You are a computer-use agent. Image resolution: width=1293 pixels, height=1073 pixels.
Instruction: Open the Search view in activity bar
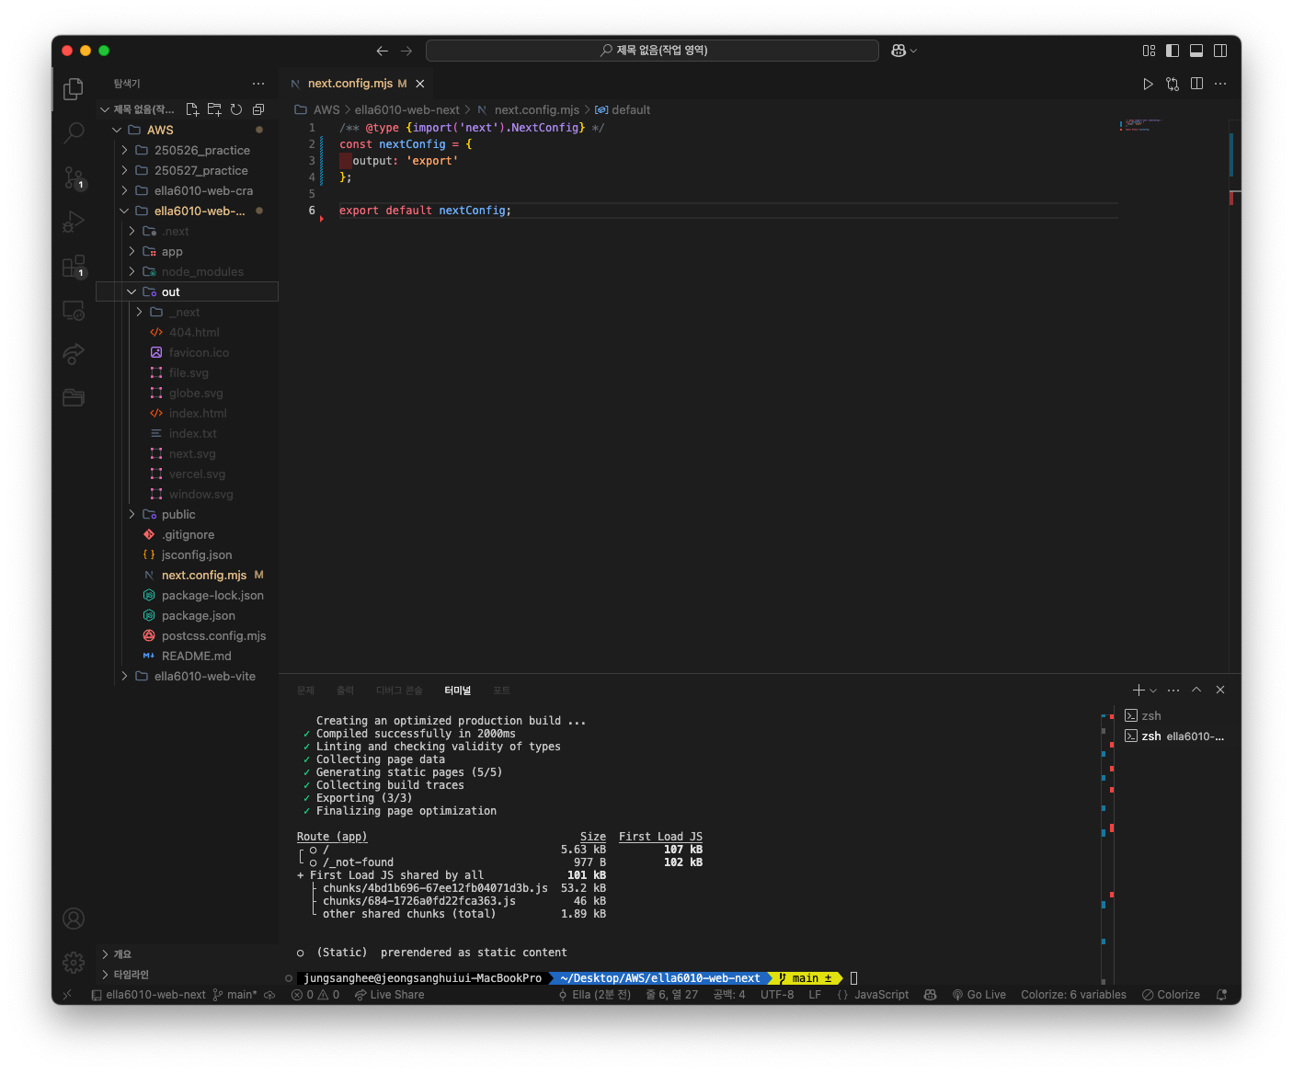74,132
